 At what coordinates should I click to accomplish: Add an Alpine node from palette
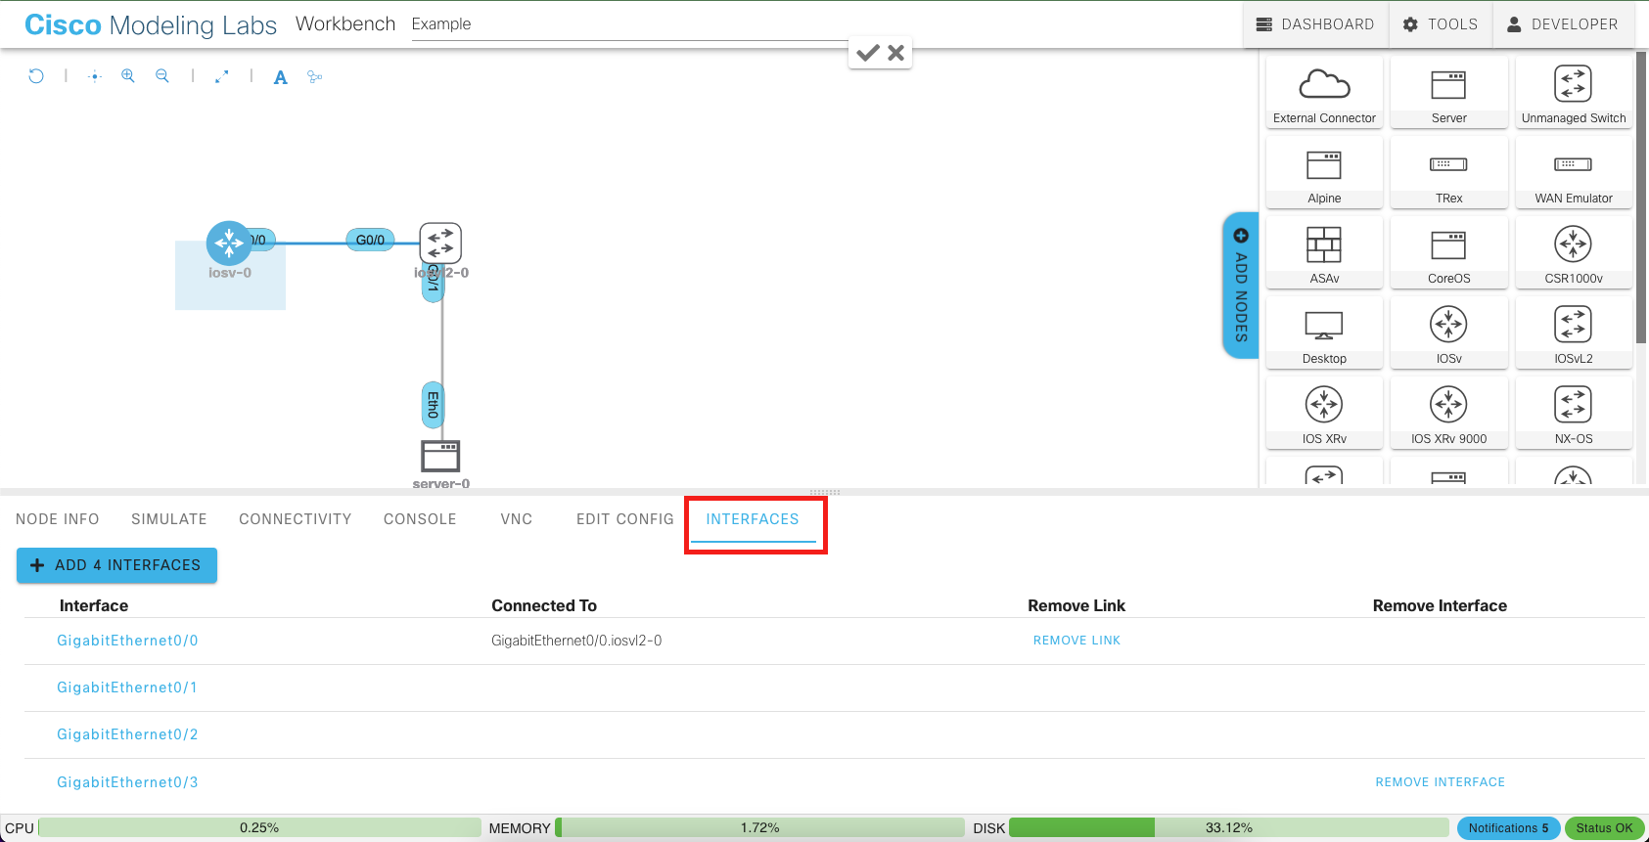[1324, 172]
